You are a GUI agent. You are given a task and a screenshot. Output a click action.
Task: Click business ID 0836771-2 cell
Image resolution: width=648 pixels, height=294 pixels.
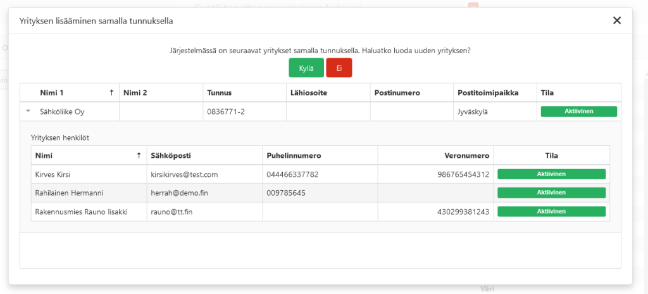pyautogui.click(x=226, y=112)
